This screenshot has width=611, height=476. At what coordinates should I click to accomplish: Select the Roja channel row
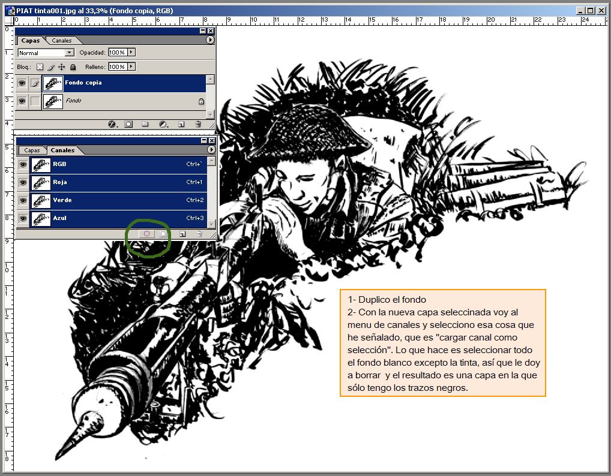pos(118,182)
